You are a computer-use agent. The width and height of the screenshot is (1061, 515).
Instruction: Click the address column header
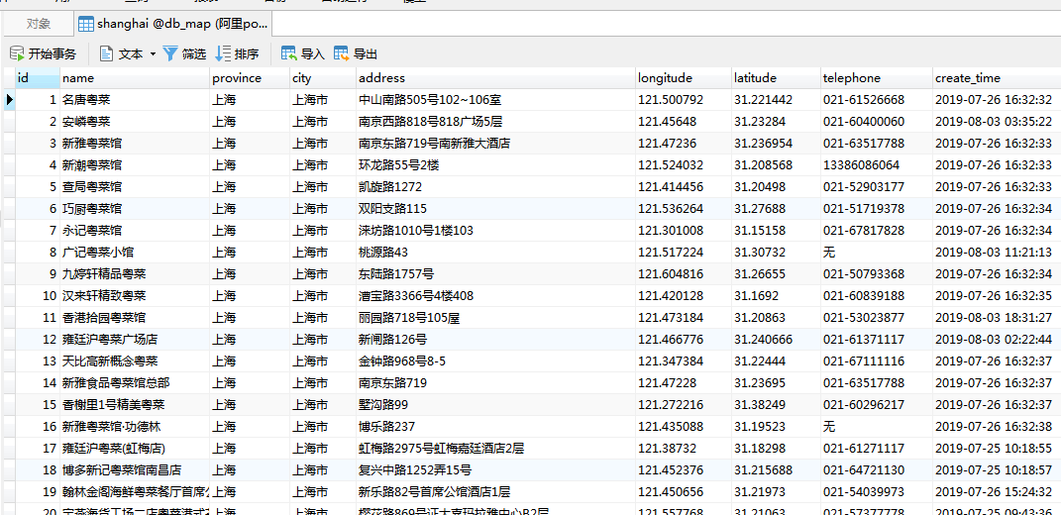click(x=495, y=78)
